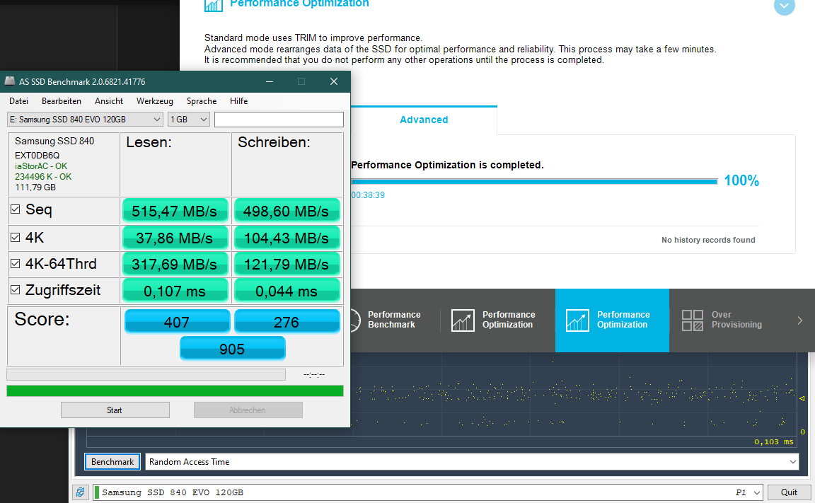Image resolution: width=815 pixels, height=503 pixels.
Task: Close the AS SSD Benchmark window
Action: coord(334,81)
